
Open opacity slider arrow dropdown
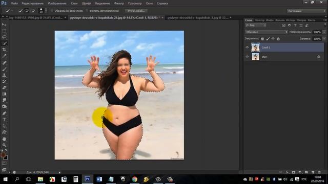(324, 32)
